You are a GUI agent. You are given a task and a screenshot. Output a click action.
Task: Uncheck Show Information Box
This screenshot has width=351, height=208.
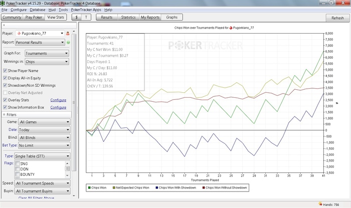coord(5,107)
